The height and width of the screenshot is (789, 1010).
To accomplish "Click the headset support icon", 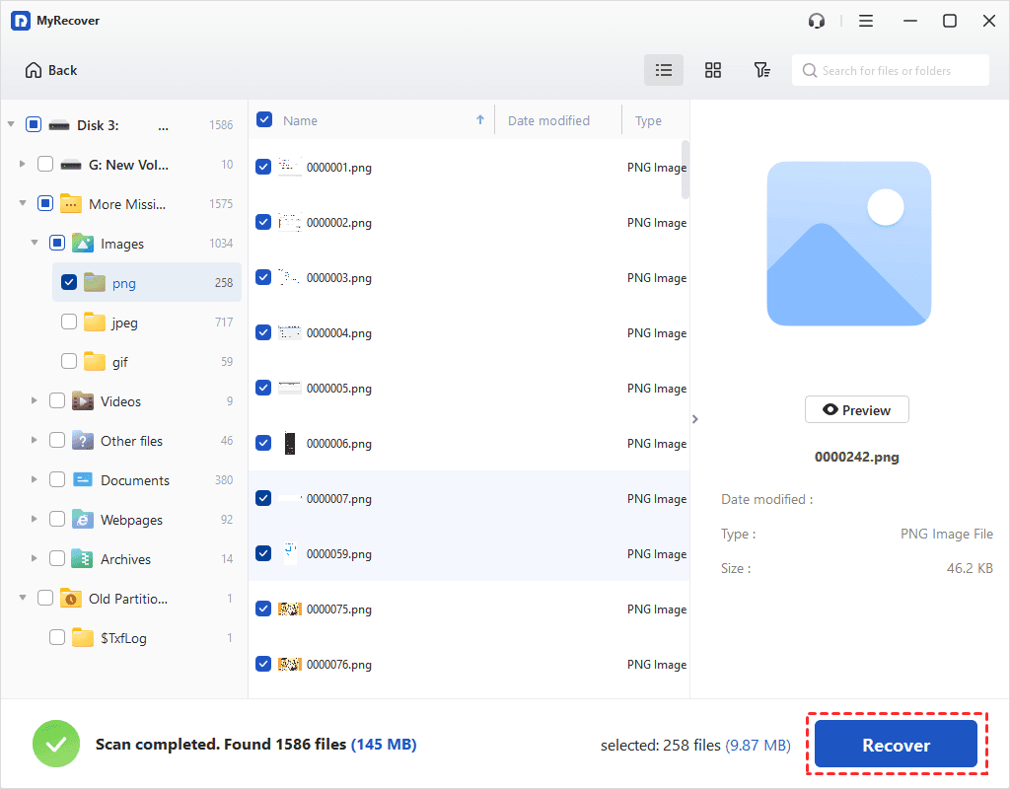I will pos(817,21).
